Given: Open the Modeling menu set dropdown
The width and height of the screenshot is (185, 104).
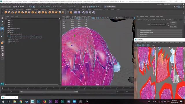Looking at the screenshot, I should [x=6, y=7].
